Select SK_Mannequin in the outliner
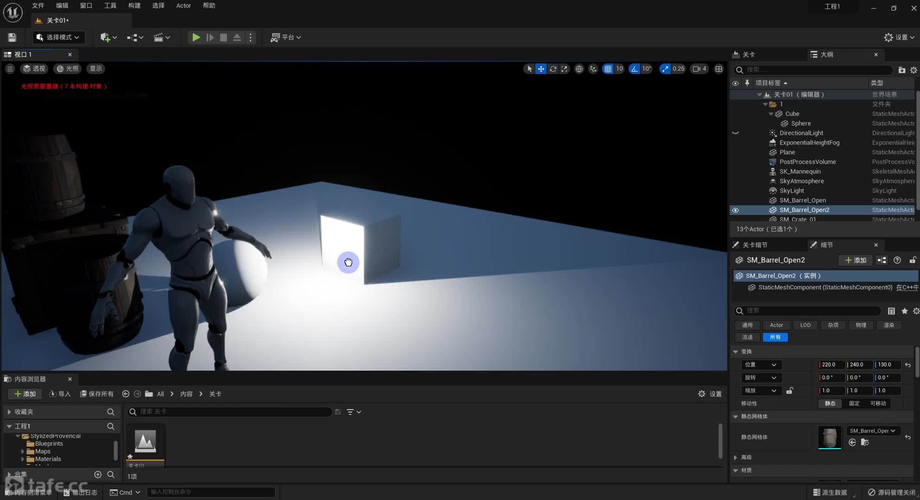The width and height of the screenshot is (920, 500). click(x=800, y=172)
